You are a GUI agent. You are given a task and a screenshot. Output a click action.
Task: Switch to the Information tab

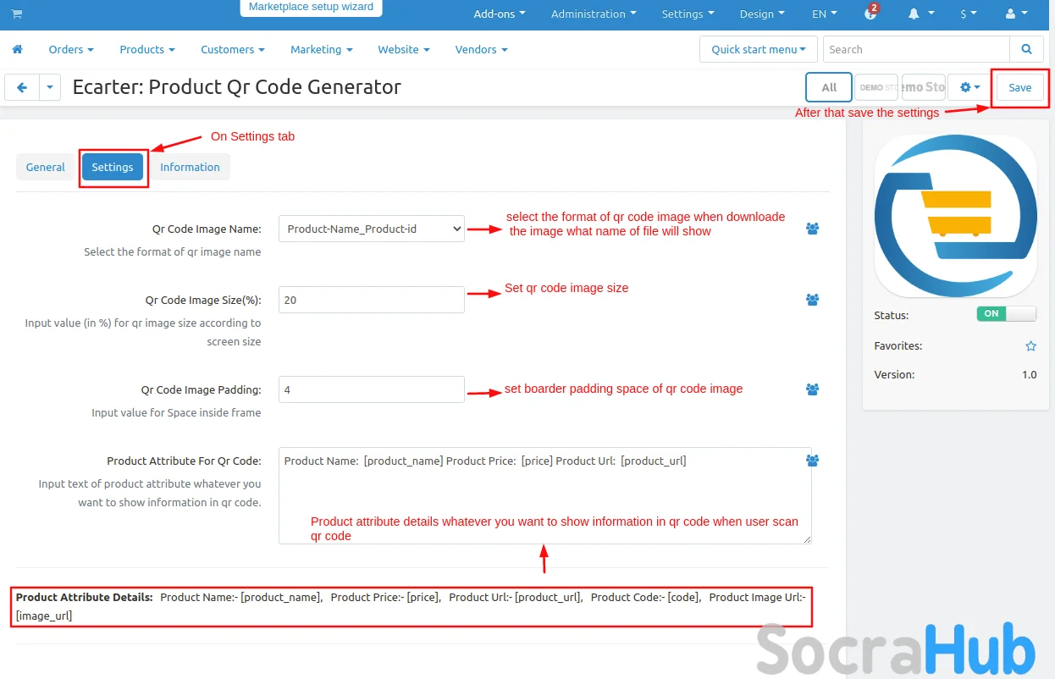(x=190, y=167)
